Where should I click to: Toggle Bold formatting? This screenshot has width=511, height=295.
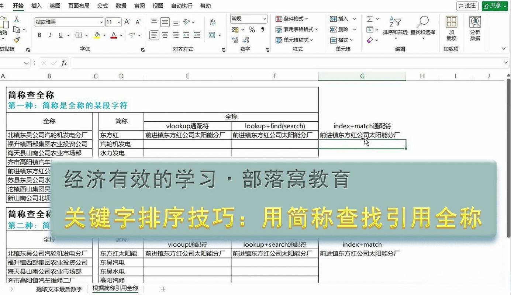[x=39, y=35]
